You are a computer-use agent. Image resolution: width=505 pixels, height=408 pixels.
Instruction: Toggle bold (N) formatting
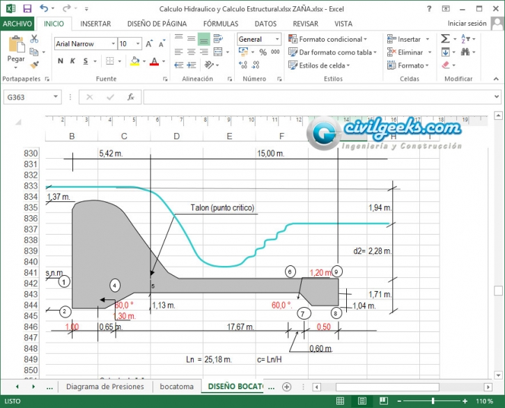(61, 61)
